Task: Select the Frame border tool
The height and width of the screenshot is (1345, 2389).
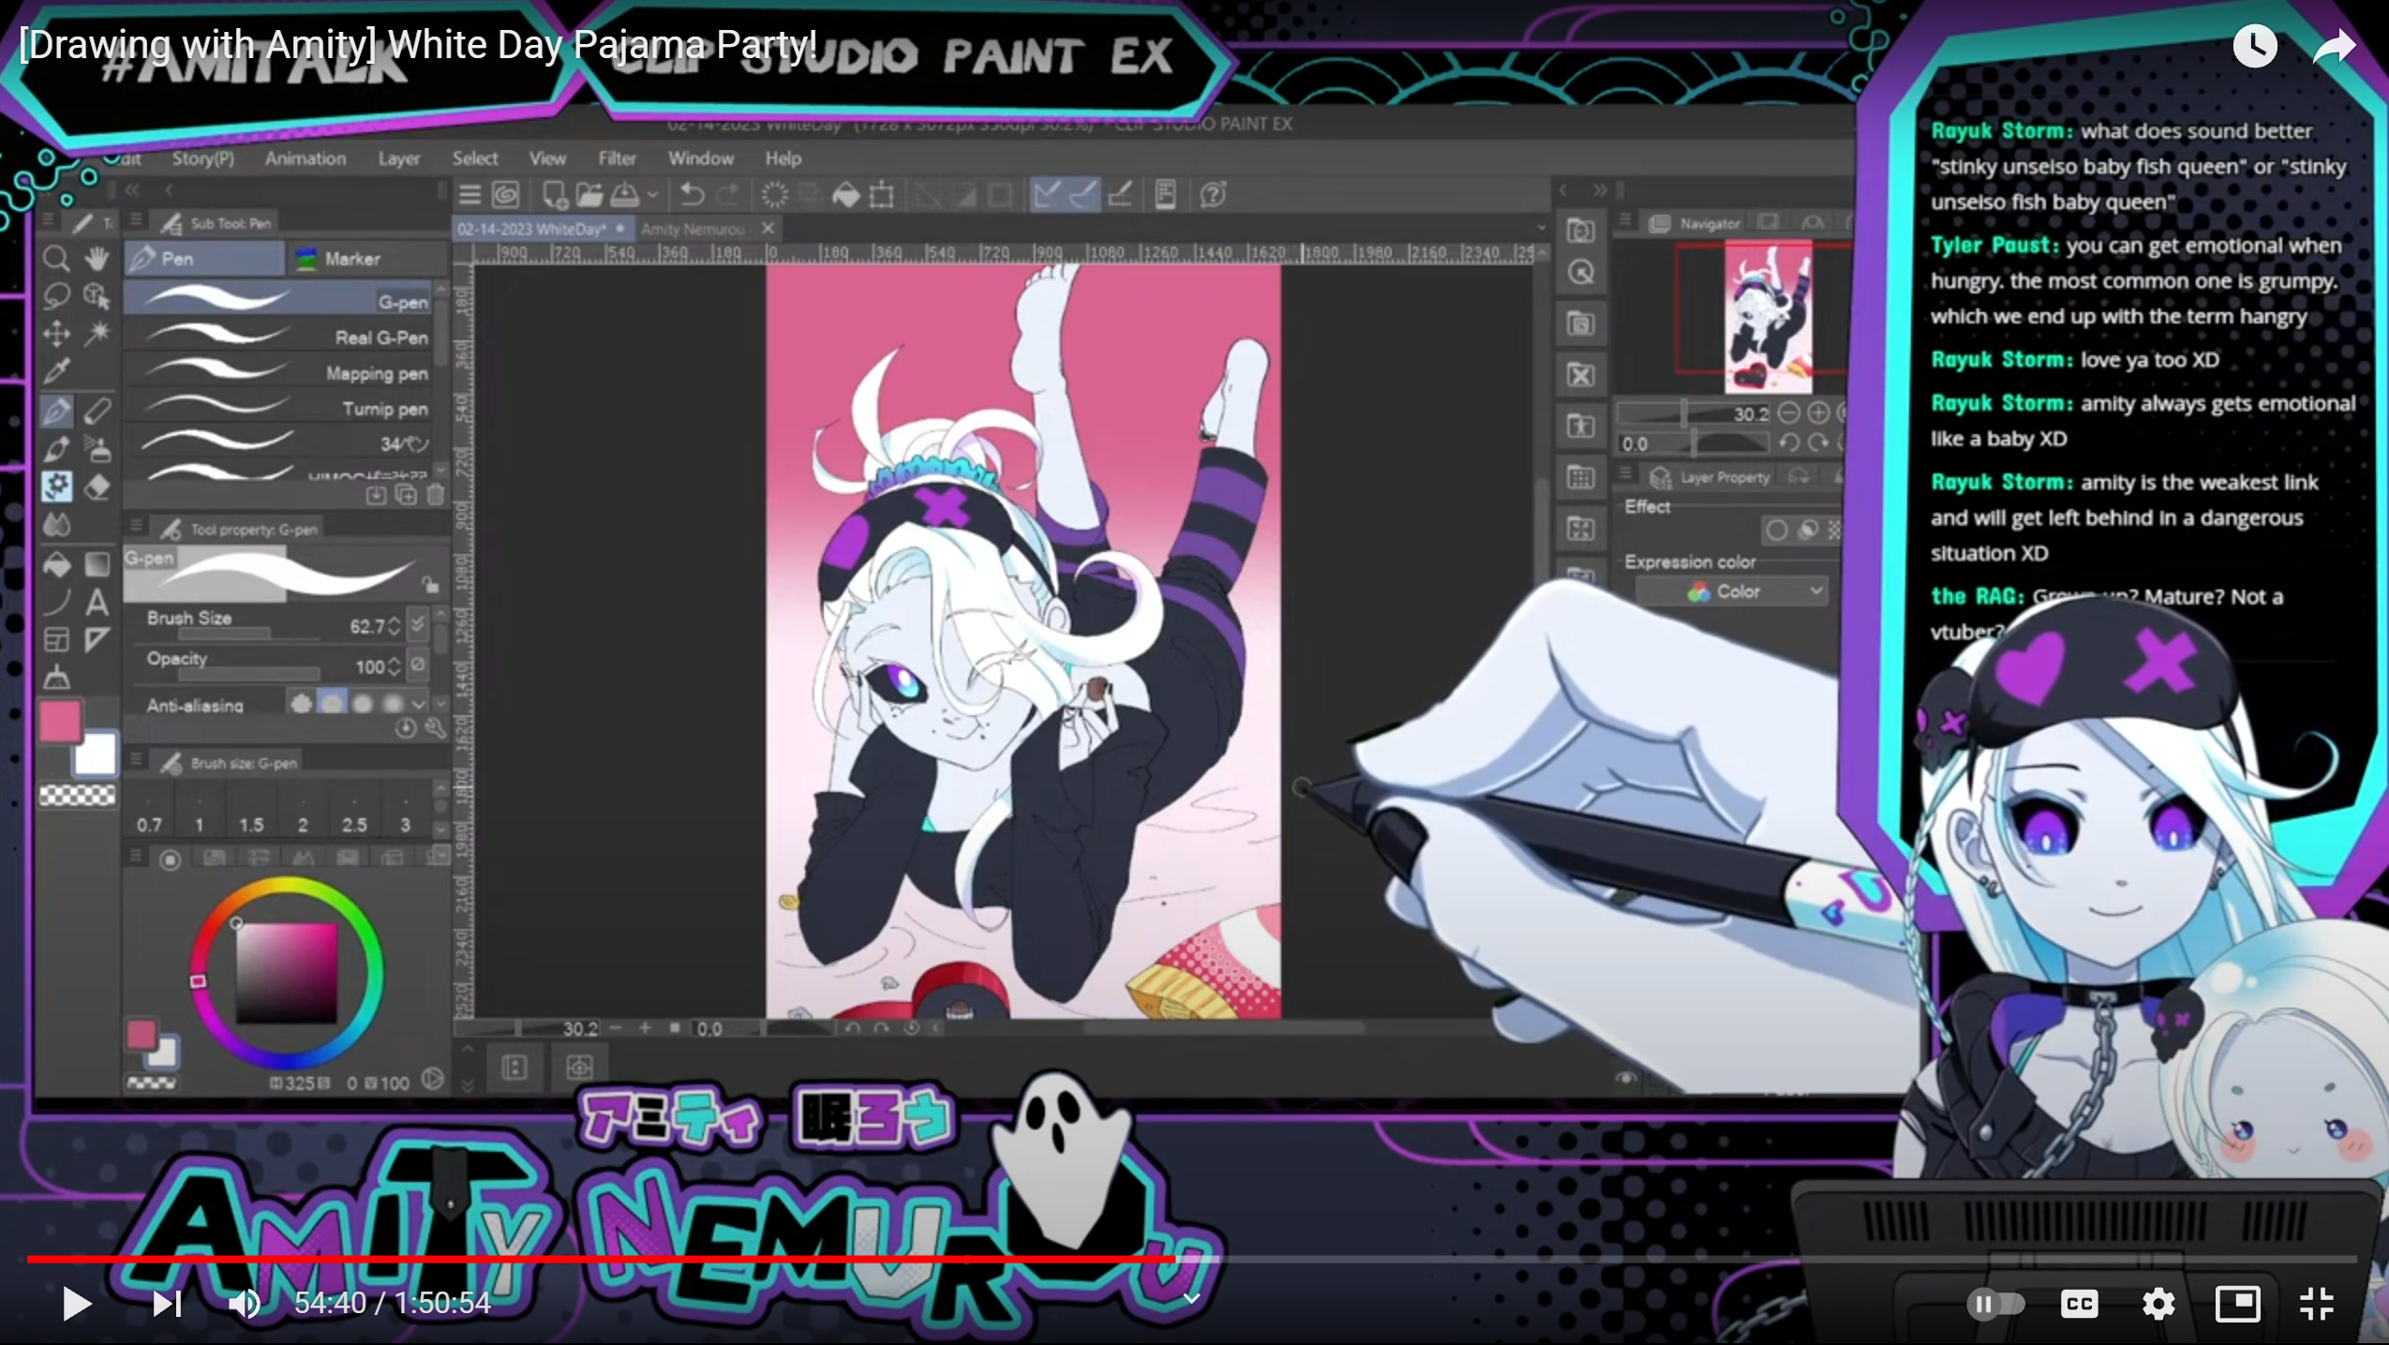Action: [56, 640]
